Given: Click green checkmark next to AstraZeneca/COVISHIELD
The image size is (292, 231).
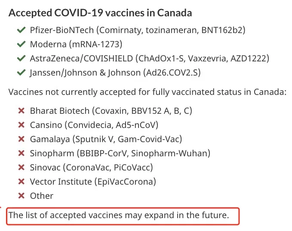Looking at the screenshot, I should coord(21,58).
